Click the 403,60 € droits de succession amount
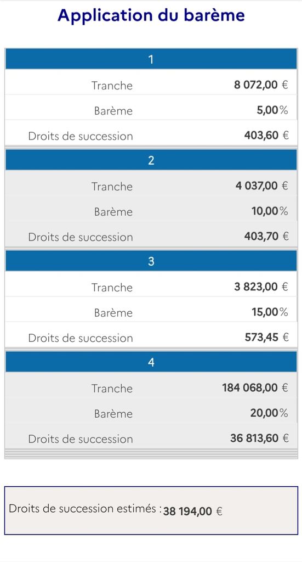This screenshot has height=562, width=302. pyautogui.click(x=266, y=136)
